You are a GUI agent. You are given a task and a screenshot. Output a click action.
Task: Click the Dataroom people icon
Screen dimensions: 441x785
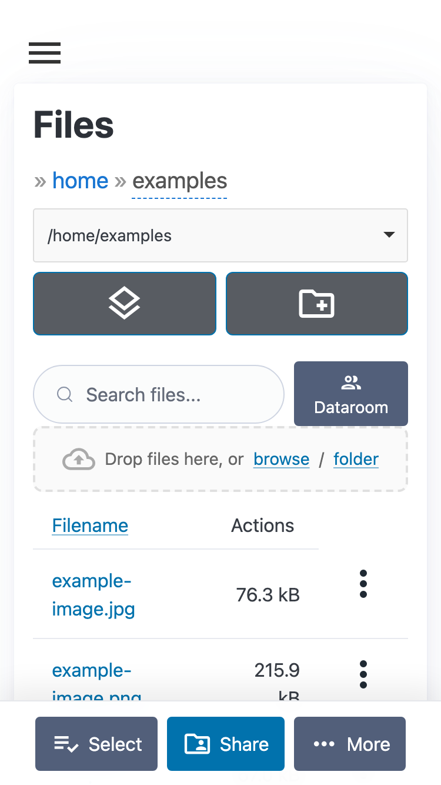tap(350, 381)
